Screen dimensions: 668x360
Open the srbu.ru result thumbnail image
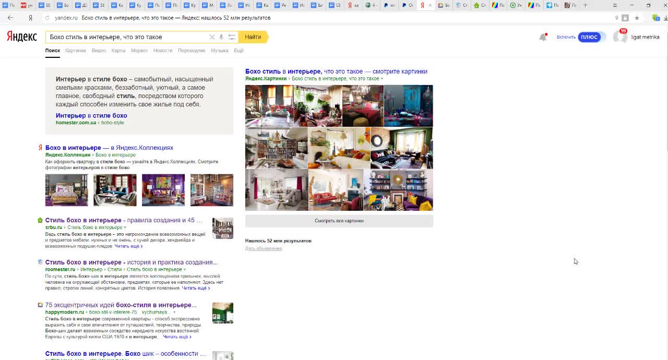[x=223, y=229]
